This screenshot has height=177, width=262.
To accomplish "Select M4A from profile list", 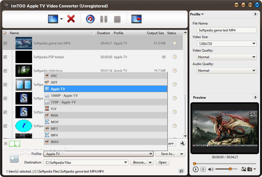I will coord(106,115).
